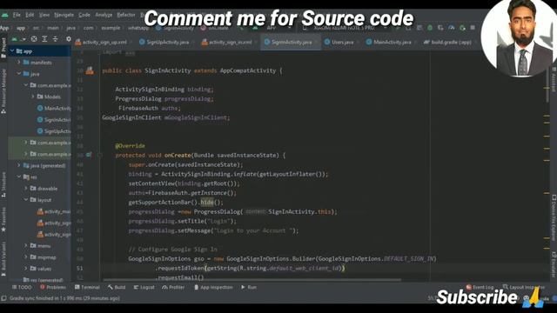
Task: Click tool windows quick-access icon in status bar
Action: [x=3, y=298]
